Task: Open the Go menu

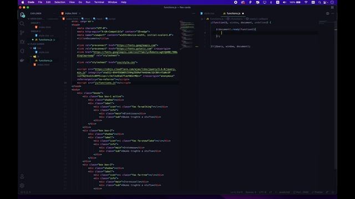Action: [80, 2]
